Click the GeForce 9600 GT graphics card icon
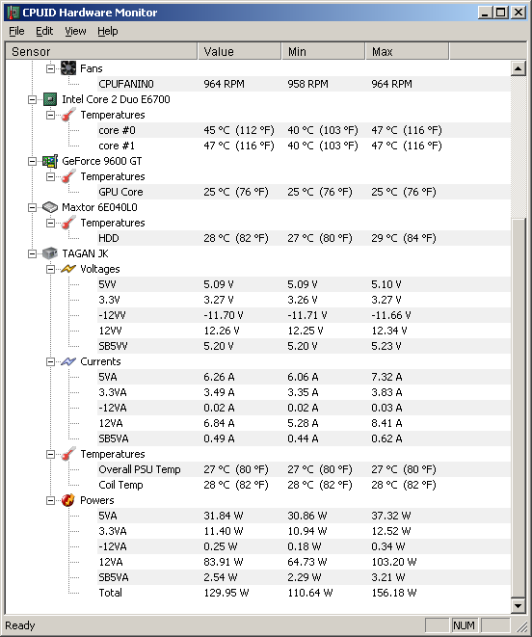532x637 pixels. click(50, 161)
